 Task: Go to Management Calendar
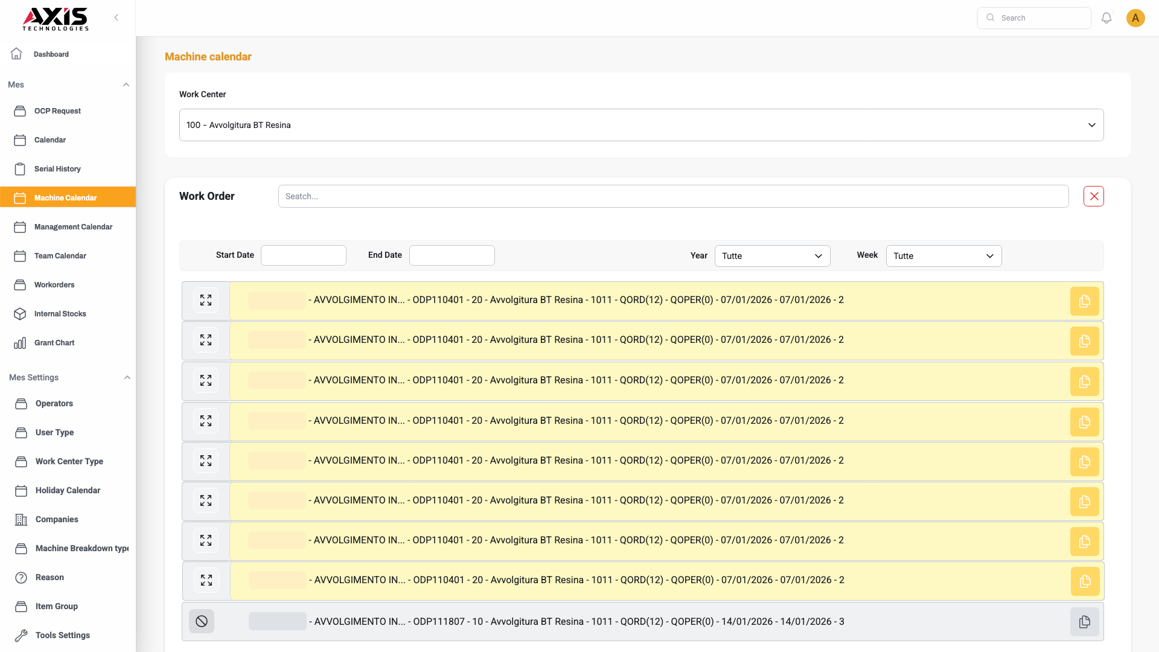coord(73,227)
